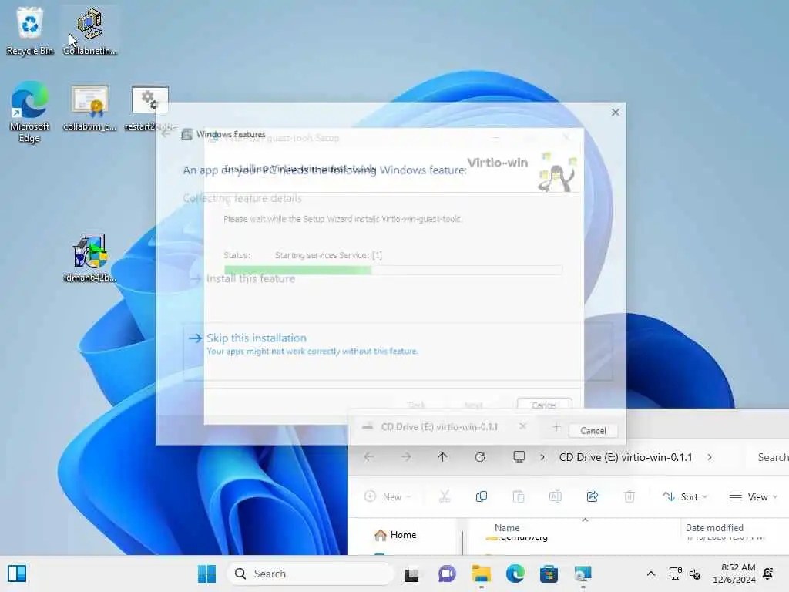Open the Chat app from taskbar
The width and height of the screenshot is (789, 592).
[x=446, y=573]
